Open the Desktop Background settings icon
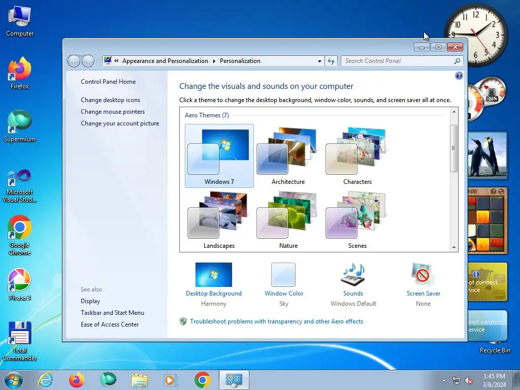Screen dimensions: 520x390 [214, 275]
